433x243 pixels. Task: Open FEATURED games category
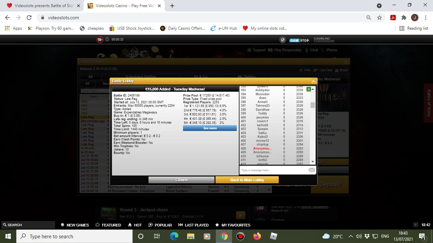108,225
